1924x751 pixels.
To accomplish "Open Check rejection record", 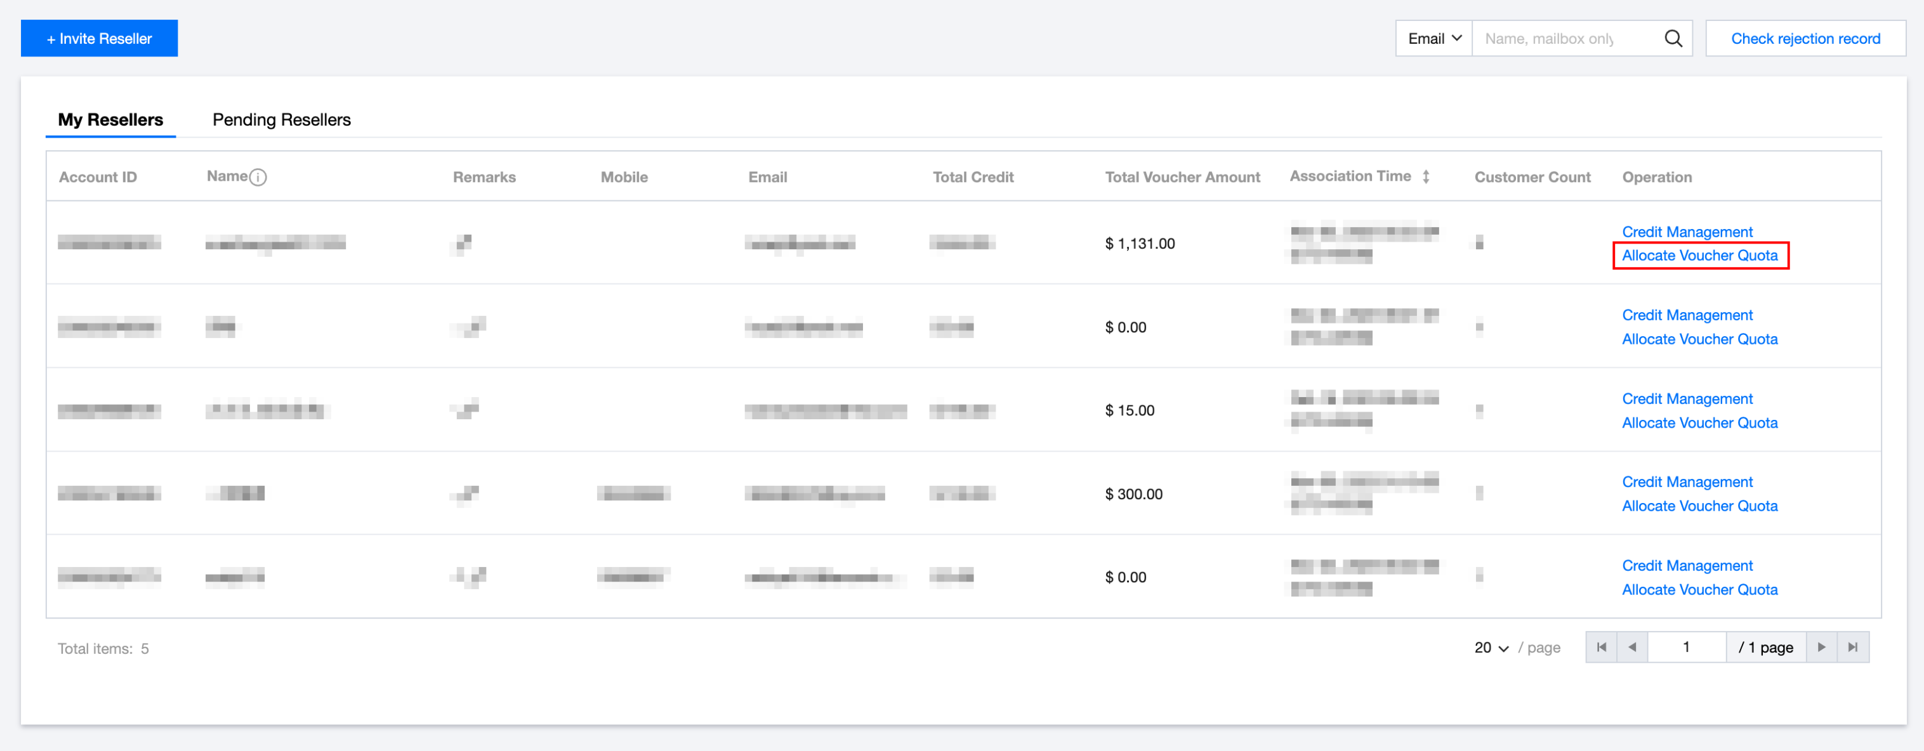I will (x=1805, y=38).
